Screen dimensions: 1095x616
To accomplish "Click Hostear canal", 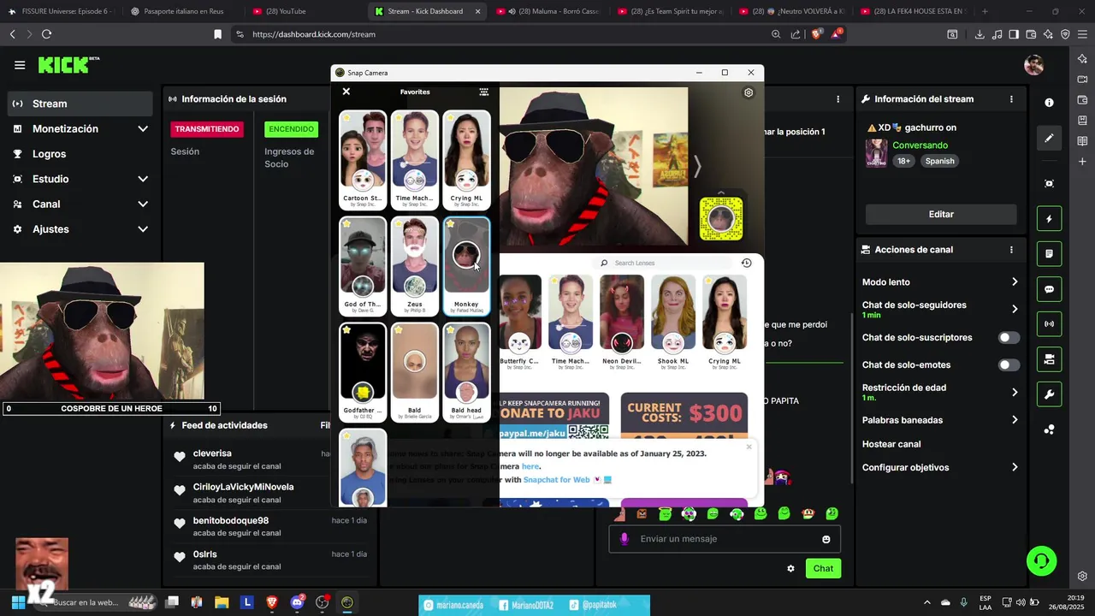I will (891, 444).
